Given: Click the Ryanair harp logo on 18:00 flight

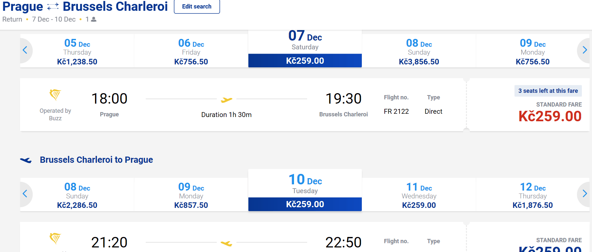Looking at the screenshot, I should click(x=55, y=95).
